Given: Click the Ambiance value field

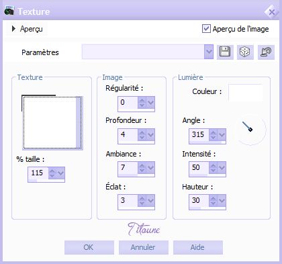Looking at the screenshot, I should [128, 168].
